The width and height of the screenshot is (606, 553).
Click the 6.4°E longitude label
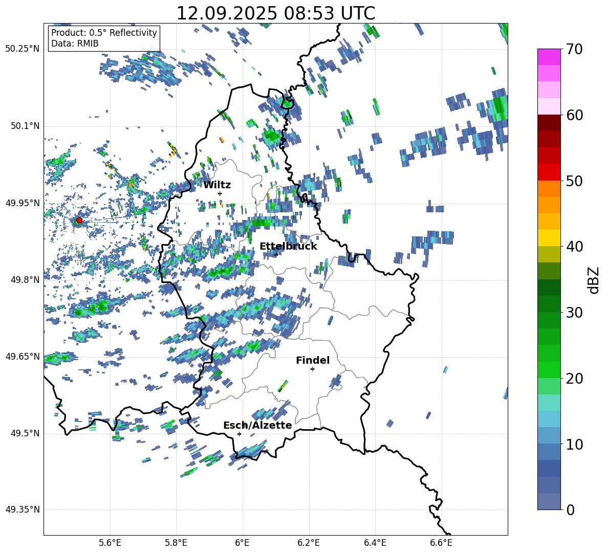(375, 543)
